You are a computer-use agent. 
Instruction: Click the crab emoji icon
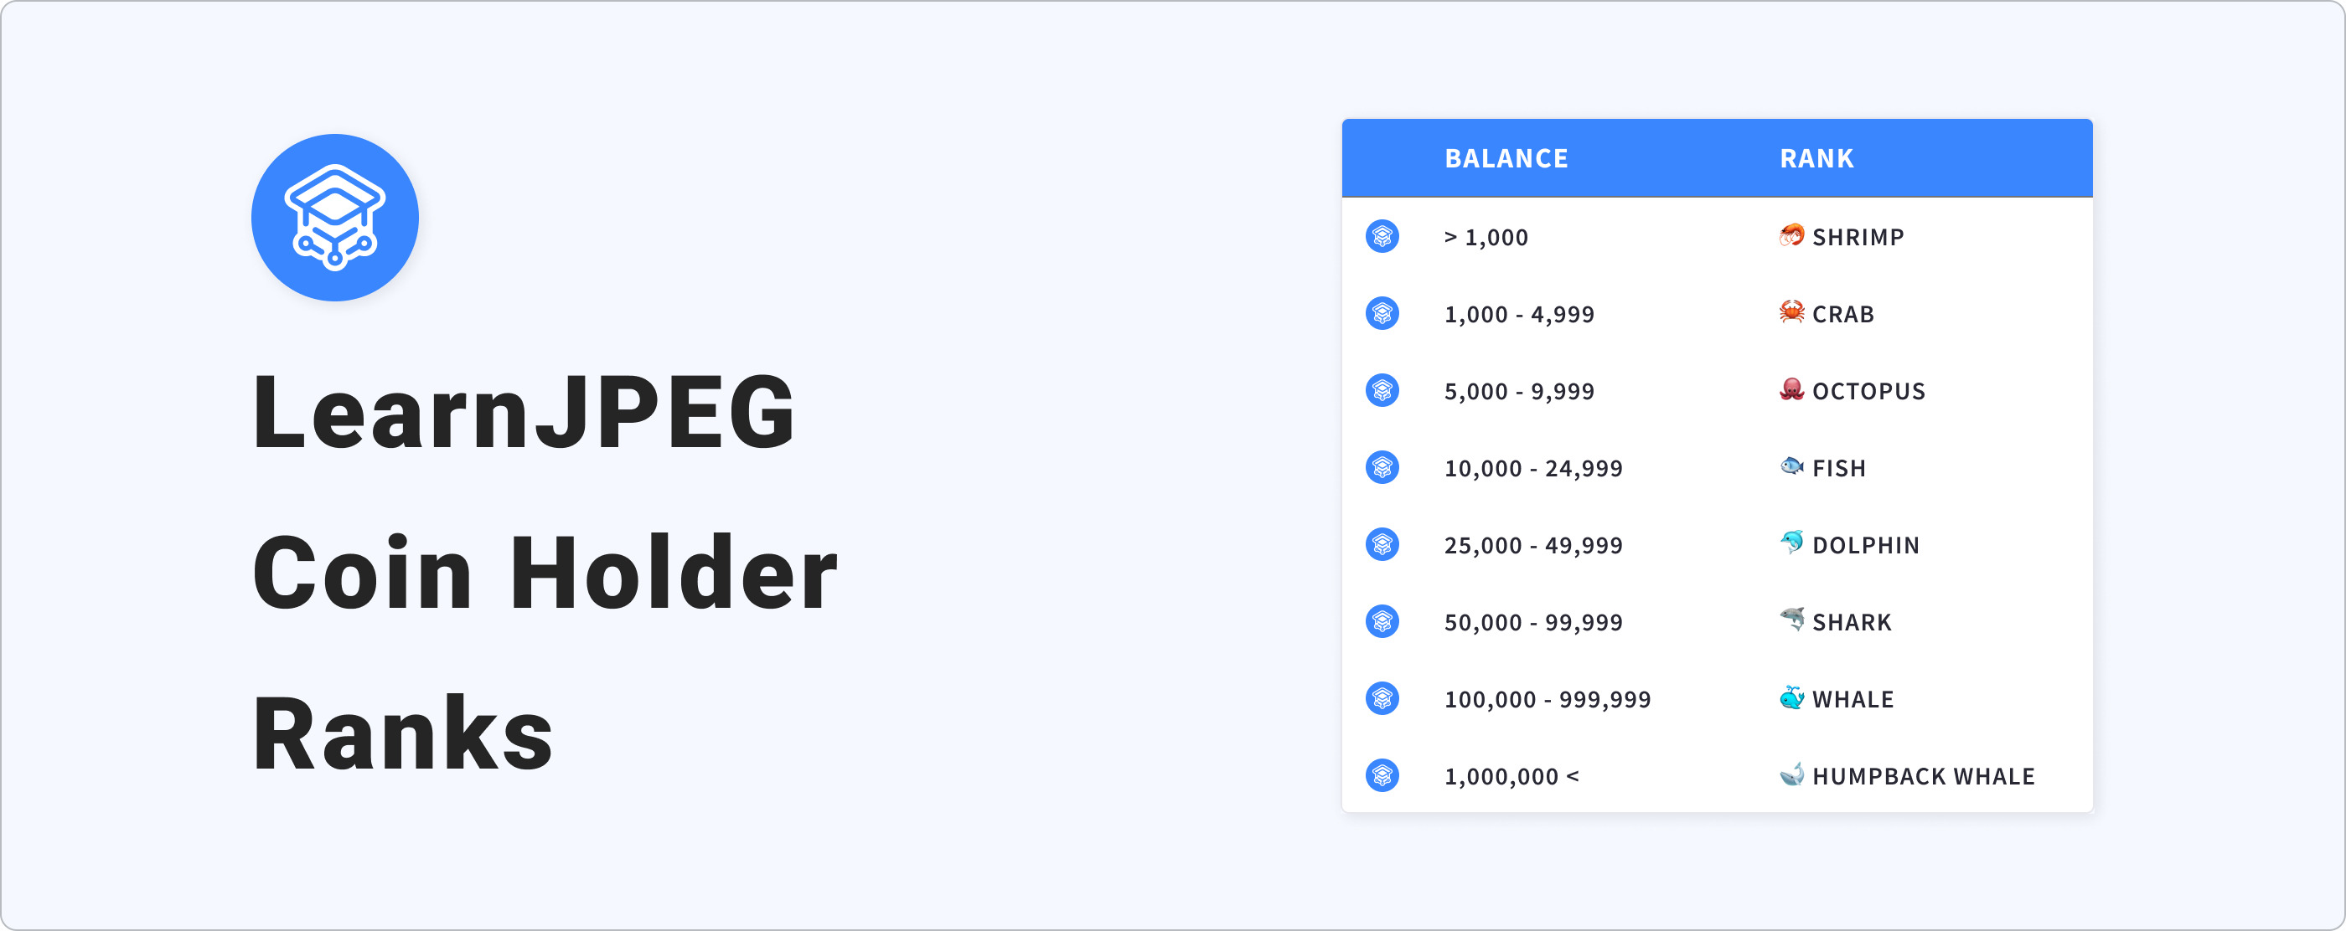click(x=1791, y=313)
